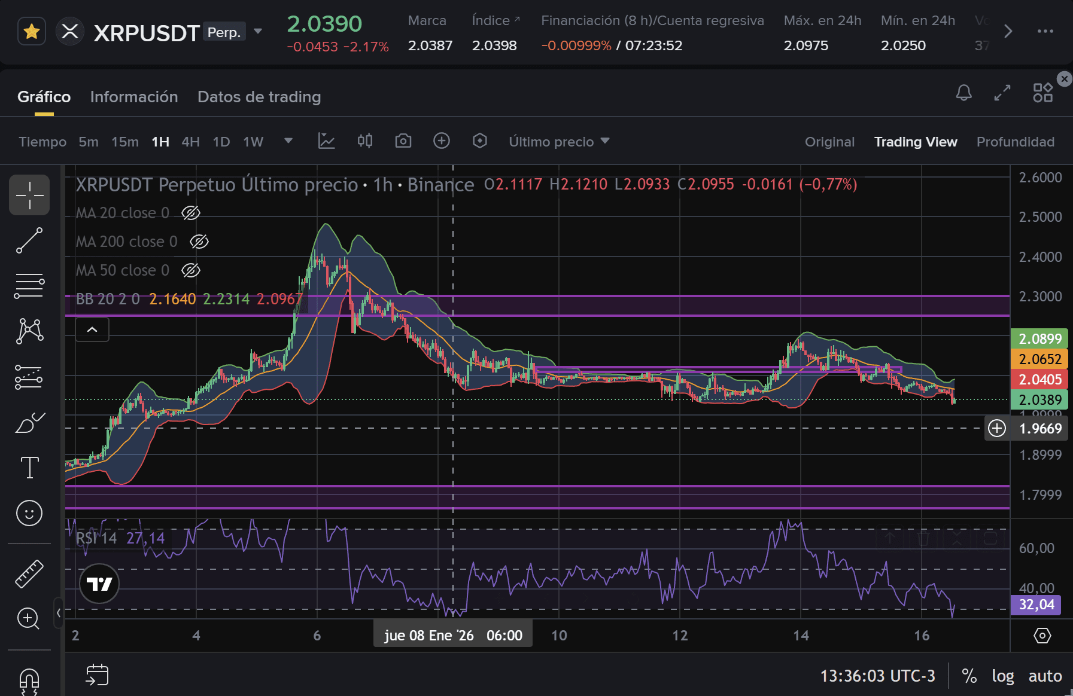The height and width of the screenshot is (696, 1073).
Task: Enable the log scale option
Action: coord(1002,676)
